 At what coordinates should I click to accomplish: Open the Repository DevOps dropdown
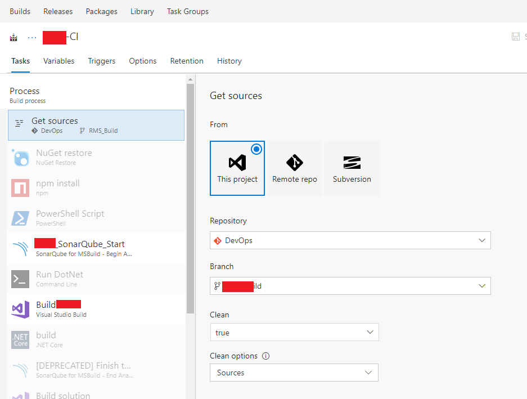(350, 240)
